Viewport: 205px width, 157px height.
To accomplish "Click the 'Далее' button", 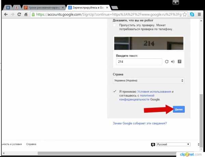I will [179, 109].
